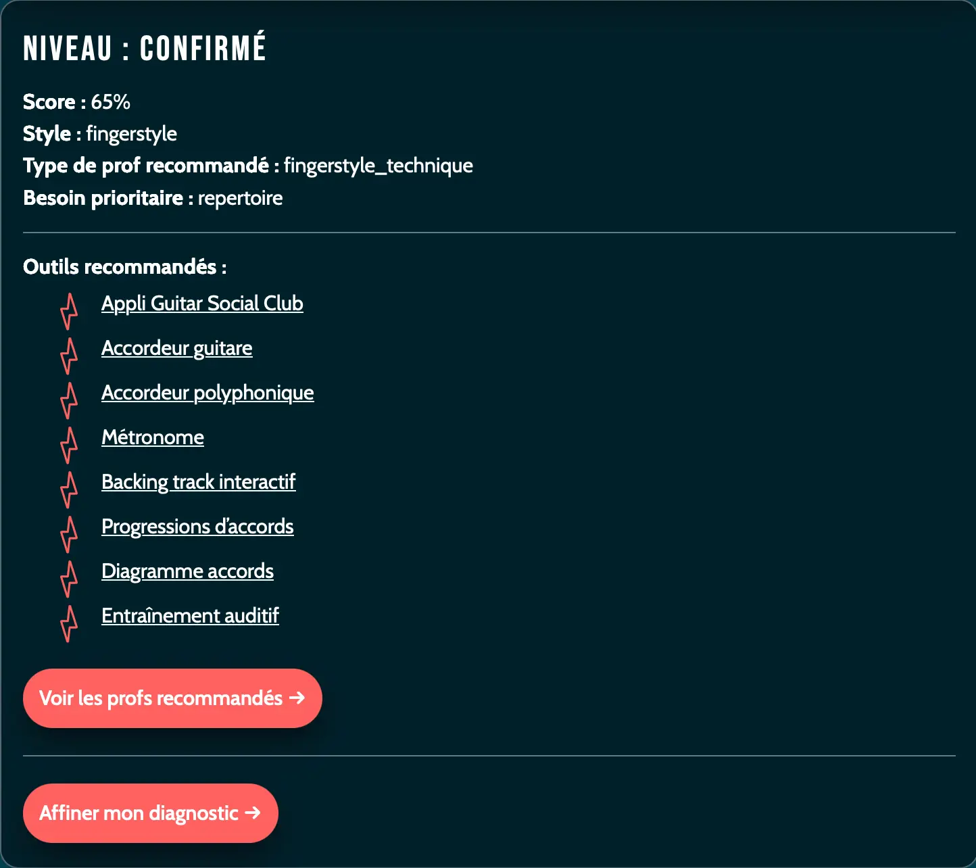
Task: Click lightning icon beside Diagramme accords
Action: pos(69,579)
